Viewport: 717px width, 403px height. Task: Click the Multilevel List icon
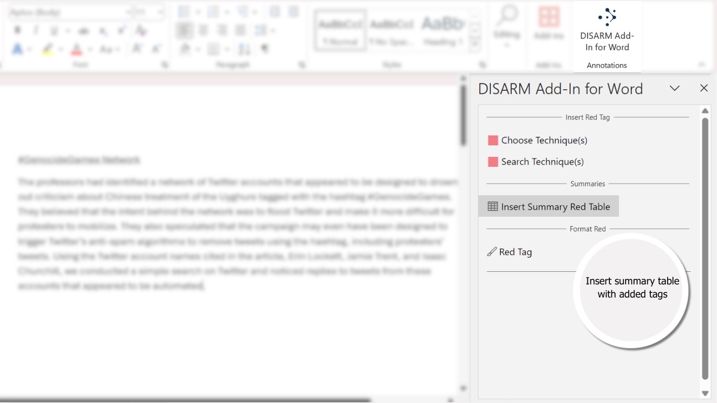pos(242,12)
